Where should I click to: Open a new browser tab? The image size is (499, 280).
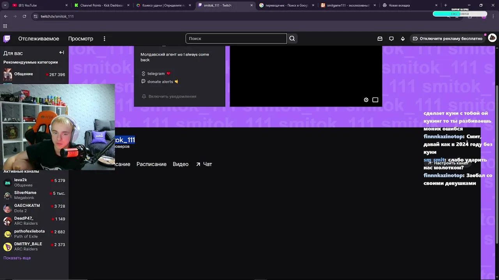click(x=445, y=5)
